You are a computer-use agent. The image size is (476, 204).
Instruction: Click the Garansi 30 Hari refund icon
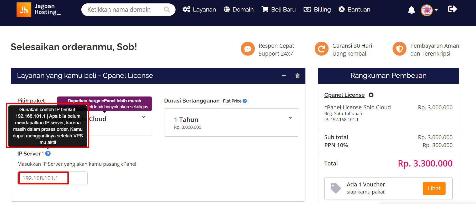[321, 49]
